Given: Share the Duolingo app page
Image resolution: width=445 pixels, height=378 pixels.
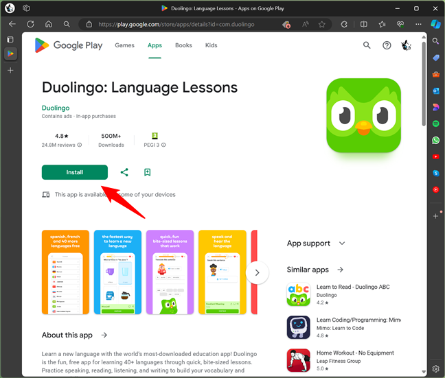Looking at the screenshot, I should click(124, 172).
